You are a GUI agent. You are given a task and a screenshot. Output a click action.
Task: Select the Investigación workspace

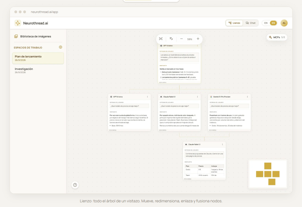38,70
